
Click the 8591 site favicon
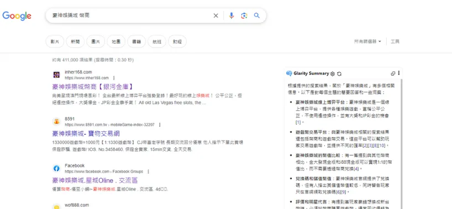56,122
